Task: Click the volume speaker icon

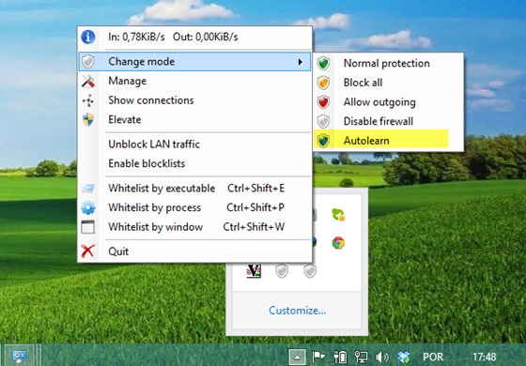Action: click(382, 357)
